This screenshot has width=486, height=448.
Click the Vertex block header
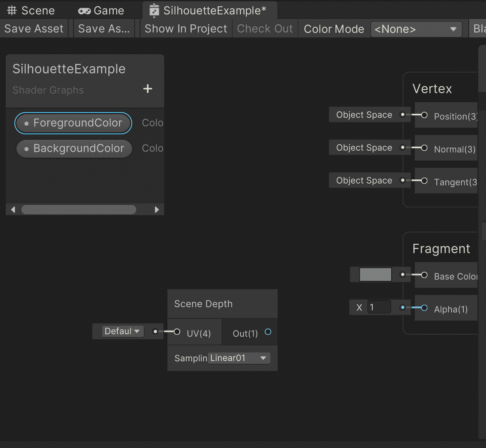[x=432, y=89]
